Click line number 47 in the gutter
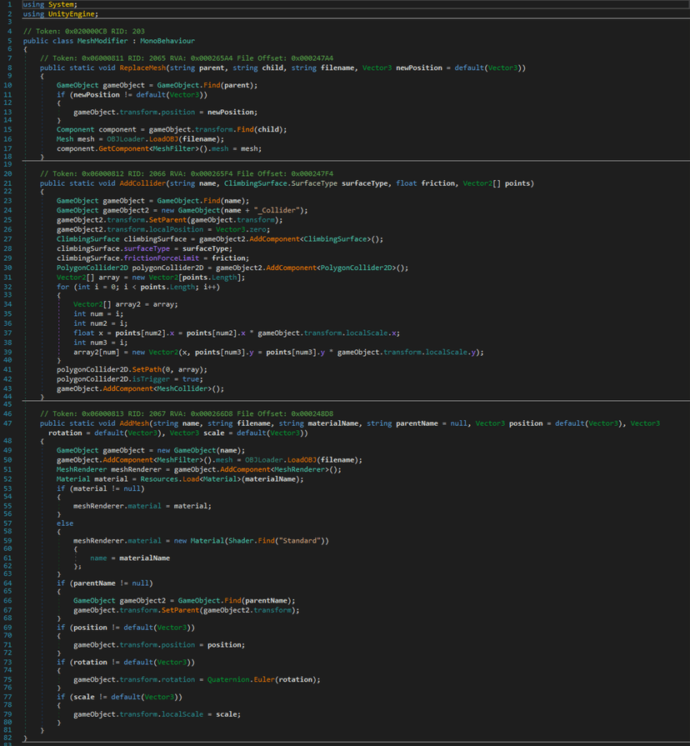Viewport: 690px width, 746px height. pyautogui.click(x=7, y=423)
